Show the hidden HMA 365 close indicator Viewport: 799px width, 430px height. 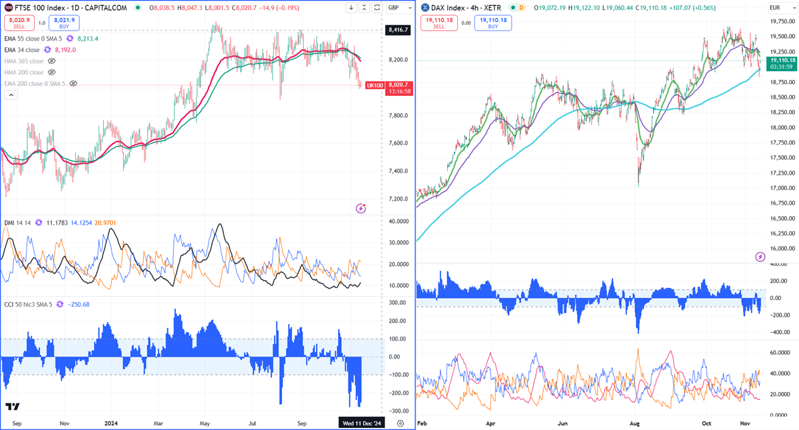(x=51, y=61)
